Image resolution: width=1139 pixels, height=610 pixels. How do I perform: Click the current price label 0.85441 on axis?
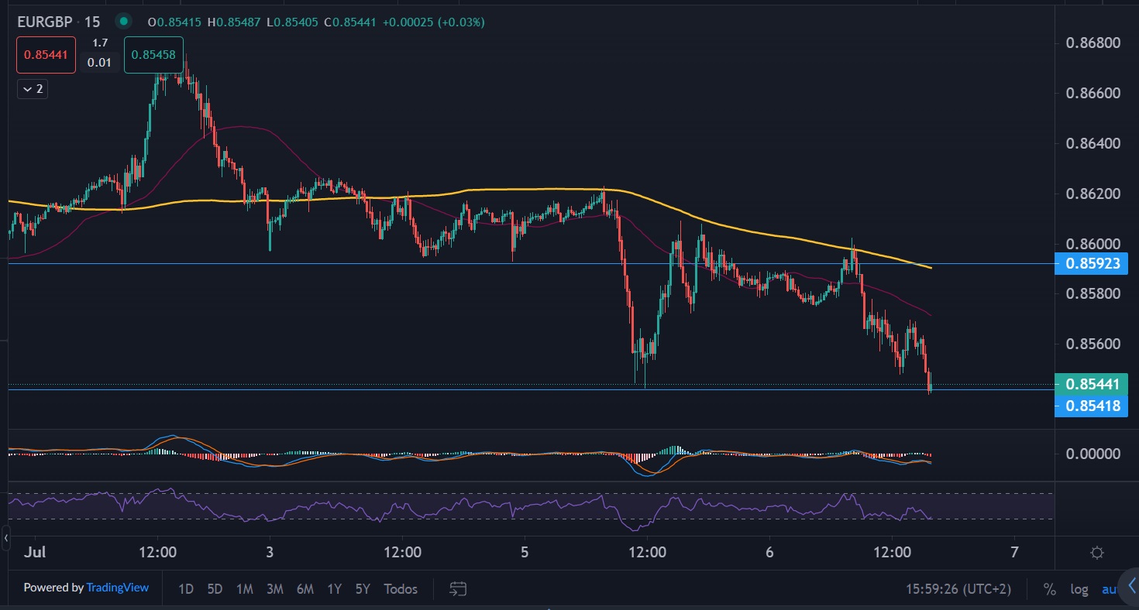pos(1092,384)
